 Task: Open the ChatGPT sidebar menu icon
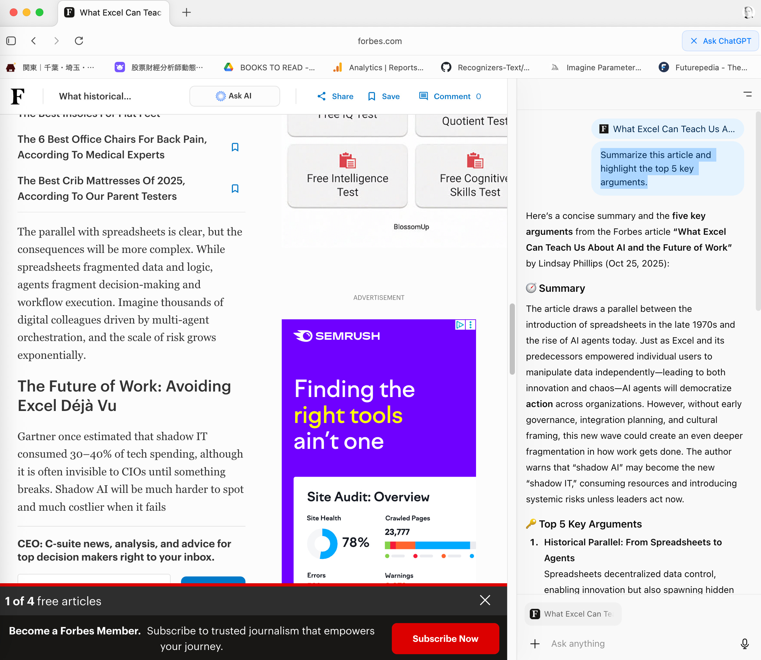click(747, 95)
